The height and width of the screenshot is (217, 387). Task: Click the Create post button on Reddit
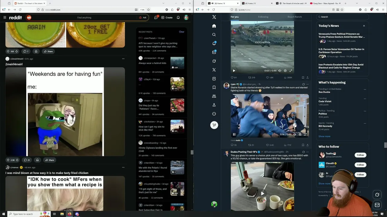167,17
